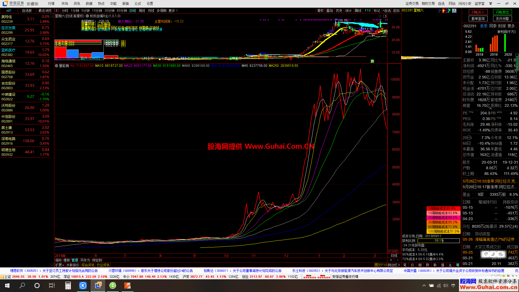519x292 pixels.
Task: Open Calculator from taskbar
Action: tap(68, 286)
